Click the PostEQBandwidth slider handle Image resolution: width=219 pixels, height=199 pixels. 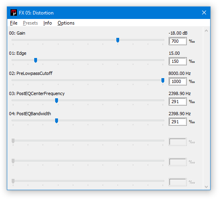click(x=56, y=120)
